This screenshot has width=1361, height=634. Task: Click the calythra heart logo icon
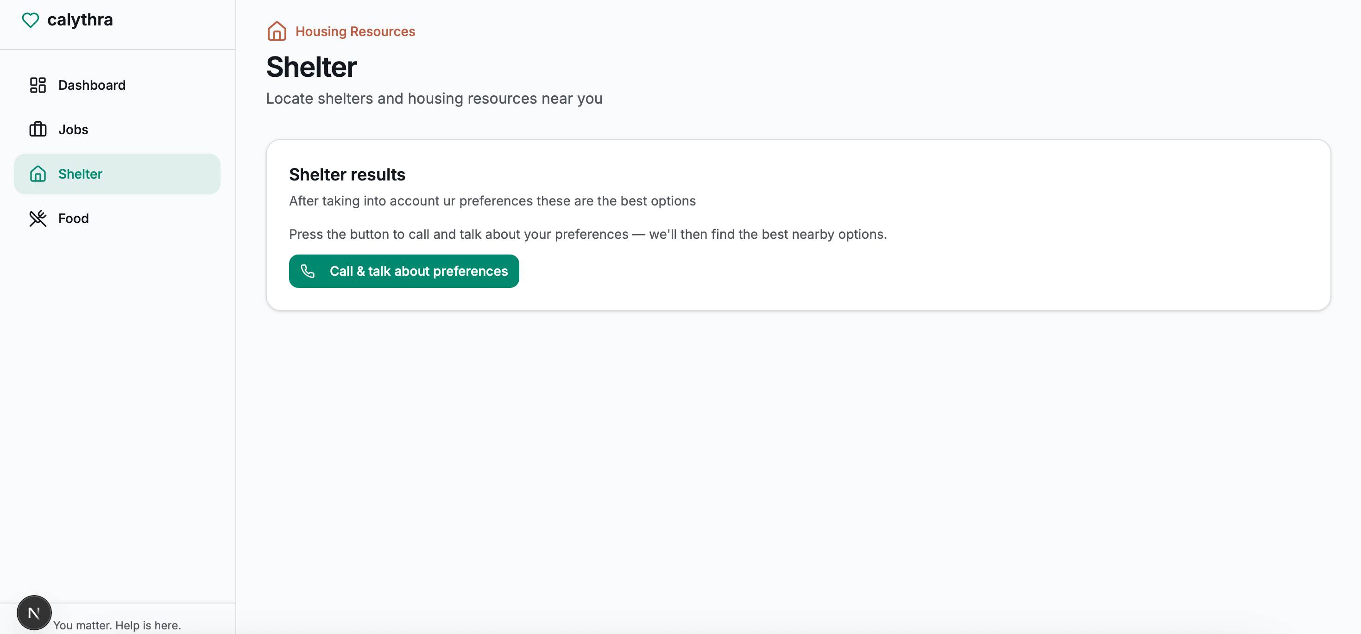click(x=30, y=20)
